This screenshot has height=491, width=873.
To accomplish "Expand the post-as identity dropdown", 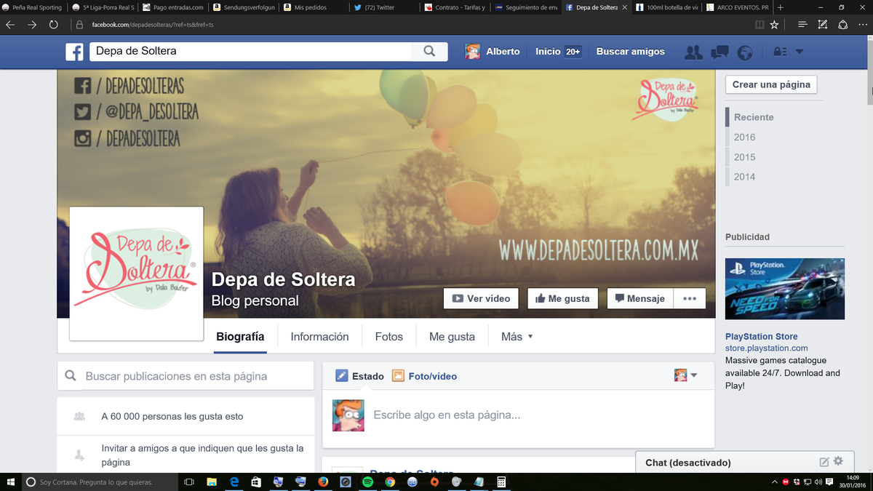I will (x=686, y=375).
